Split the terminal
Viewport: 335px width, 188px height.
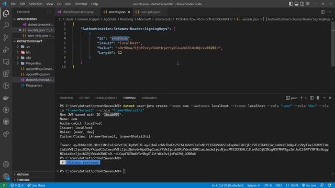point(312,98)
